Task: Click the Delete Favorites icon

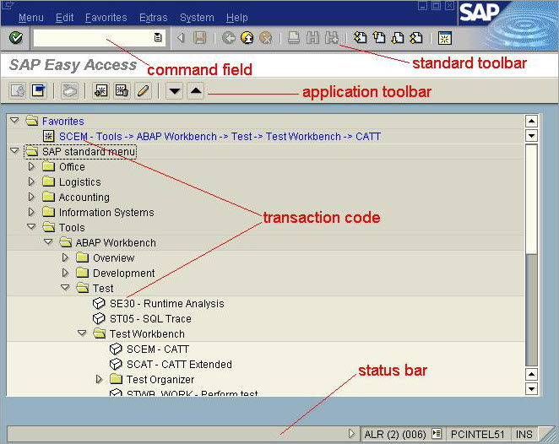Action: click(x=122, y=91)
